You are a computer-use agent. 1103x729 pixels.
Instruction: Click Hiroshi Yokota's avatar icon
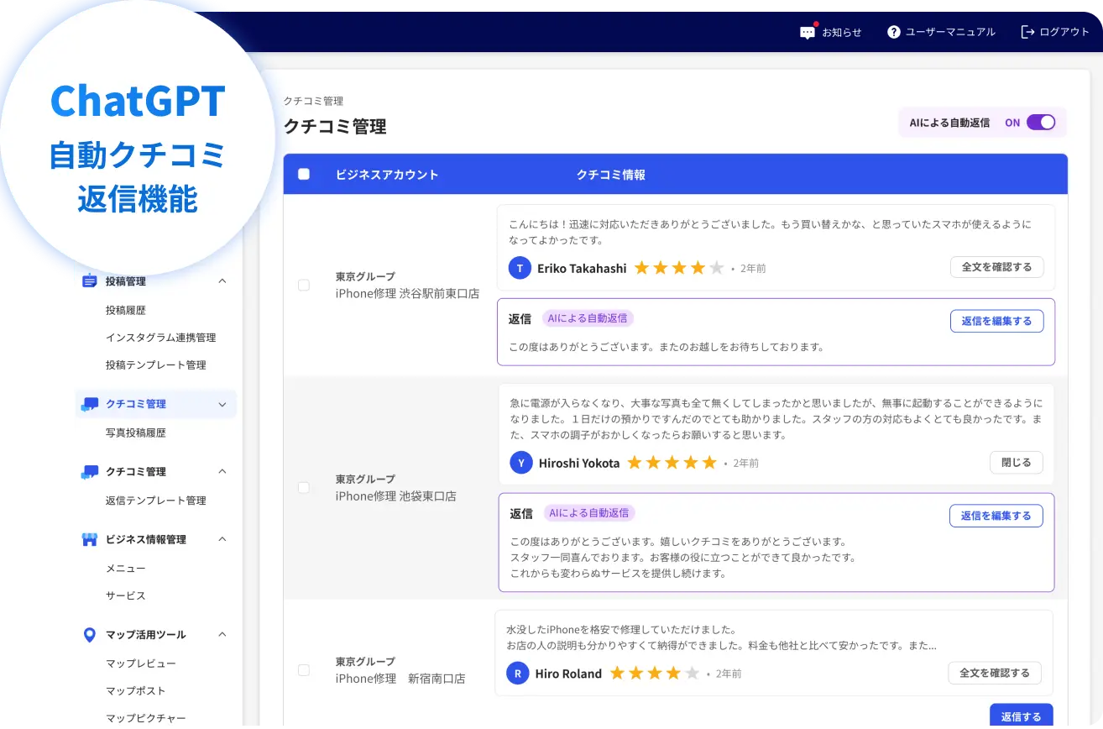[520, 462]
